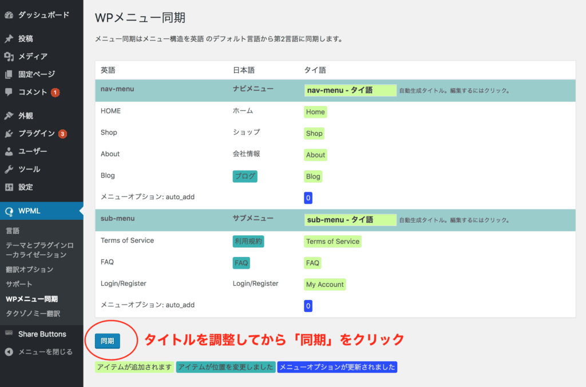Screen dimensions: 586x387
Task: Click the green About item tag
Action: point(315,155)
